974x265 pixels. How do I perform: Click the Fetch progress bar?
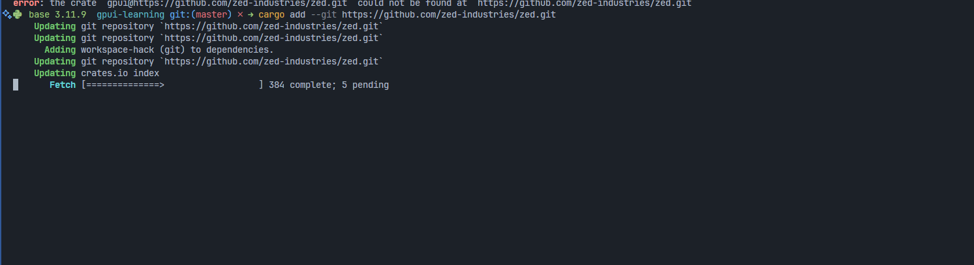pos(172,85)
